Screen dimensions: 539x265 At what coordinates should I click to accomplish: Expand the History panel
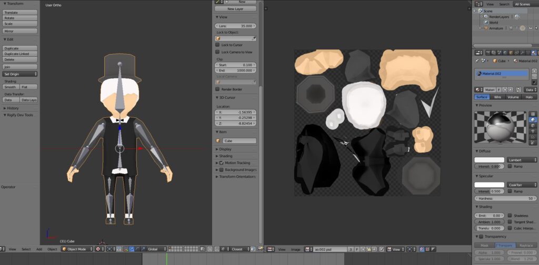tap(13, 108)
